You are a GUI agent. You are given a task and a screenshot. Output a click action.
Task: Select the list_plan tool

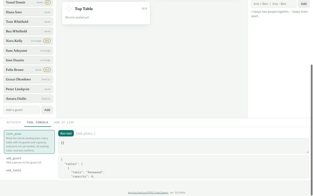point(30,142)
